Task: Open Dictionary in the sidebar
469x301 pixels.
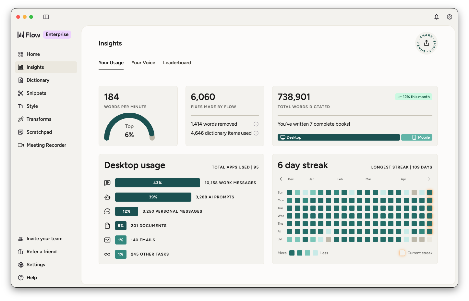Action: click(46, 80)
